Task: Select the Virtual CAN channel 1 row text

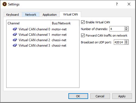Action: [34, 35]
